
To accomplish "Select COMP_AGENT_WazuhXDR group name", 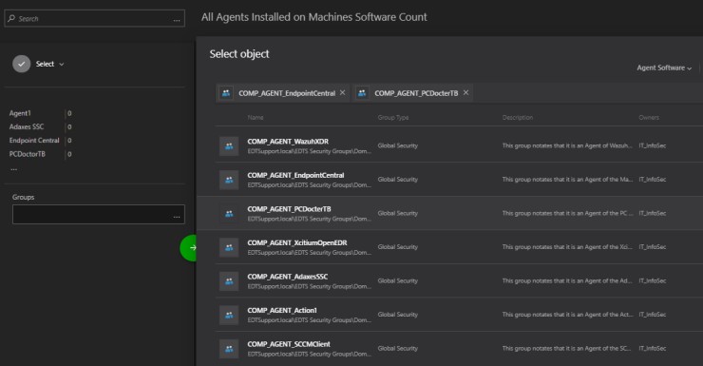I will pos(288,142).
